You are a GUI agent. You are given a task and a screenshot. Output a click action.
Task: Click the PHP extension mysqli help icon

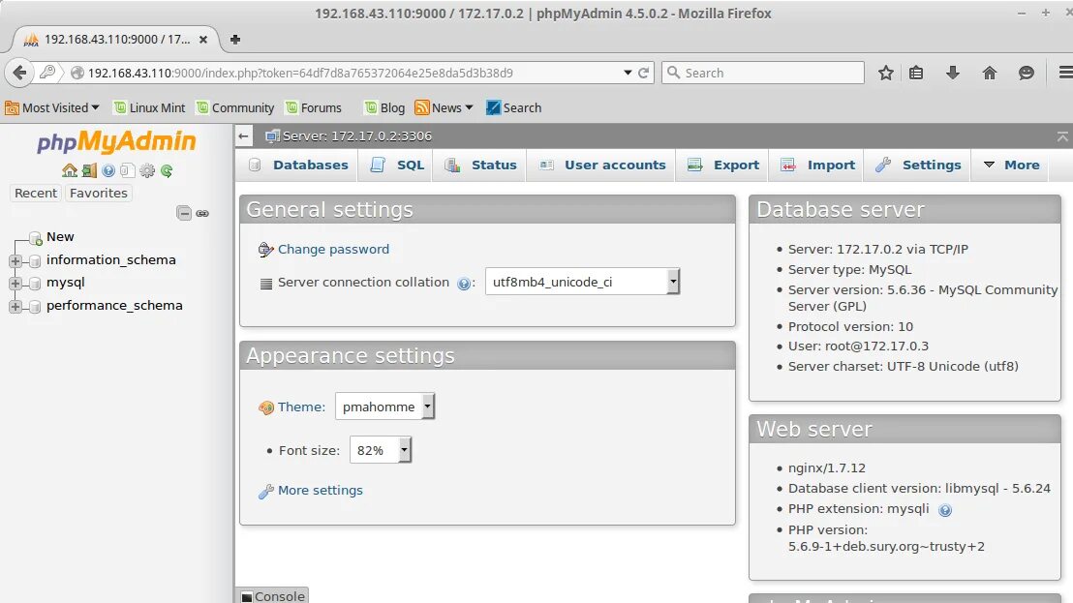(x=945, y=510)
